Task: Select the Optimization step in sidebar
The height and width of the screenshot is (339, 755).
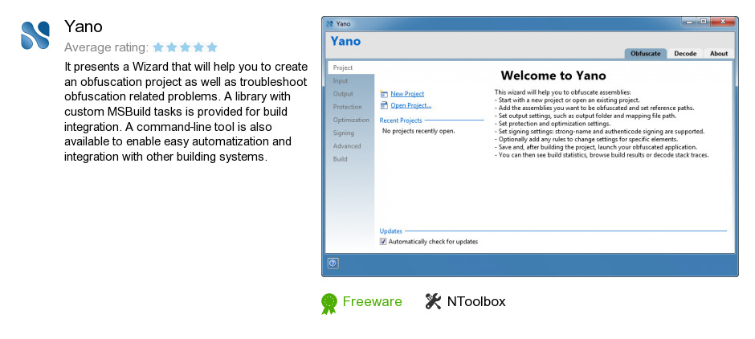Action: [x=351, y=120]
